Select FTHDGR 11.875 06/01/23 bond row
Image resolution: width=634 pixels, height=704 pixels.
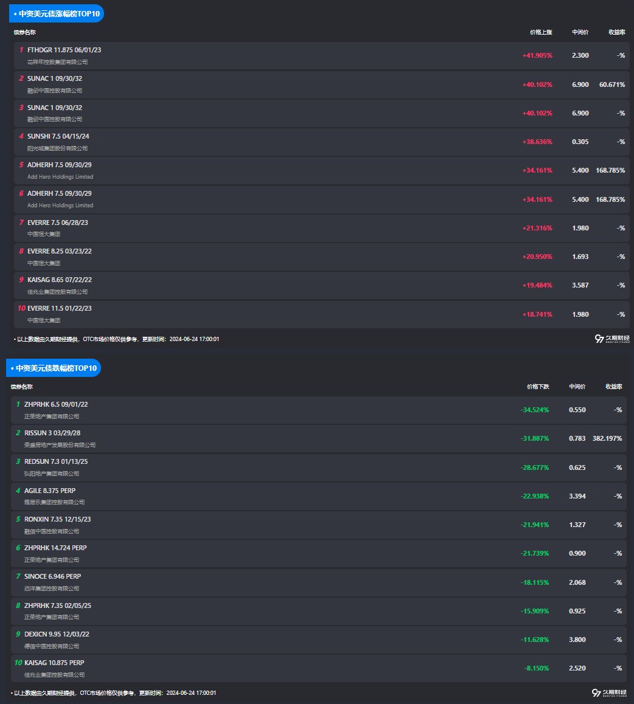coord(322,56)
